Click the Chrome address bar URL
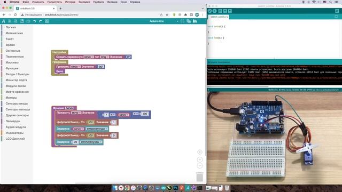The image size is (342, 192). [x=62, y=15]
